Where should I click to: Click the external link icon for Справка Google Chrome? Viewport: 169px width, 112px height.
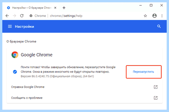[x=156, y=87]
